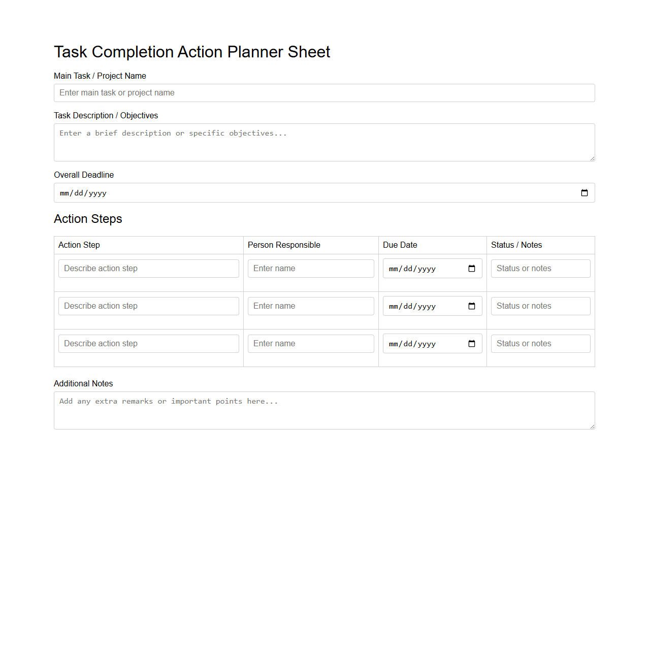Select the month segment of Overall Deadline
Screen dimensions: 649x660
pos(64,193)
